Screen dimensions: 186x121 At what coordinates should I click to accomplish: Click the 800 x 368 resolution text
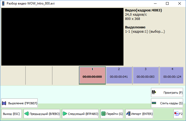pyautogui.click(x=133, y=19)
